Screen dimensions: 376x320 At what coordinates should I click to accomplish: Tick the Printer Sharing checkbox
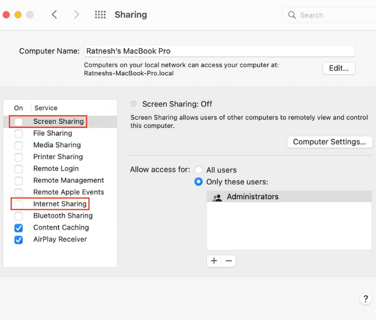tap(19, 157)
